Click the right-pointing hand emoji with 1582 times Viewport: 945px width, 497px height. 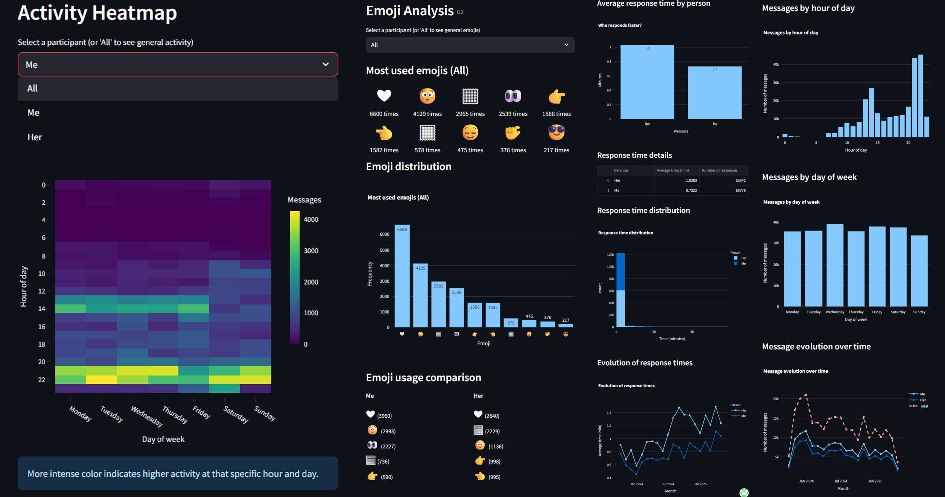(384, 133)
